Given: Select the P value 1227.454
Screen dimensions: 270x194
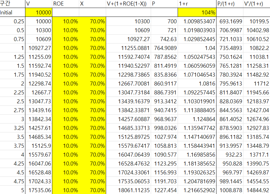Looking at the screenshot, I should 164,190.
